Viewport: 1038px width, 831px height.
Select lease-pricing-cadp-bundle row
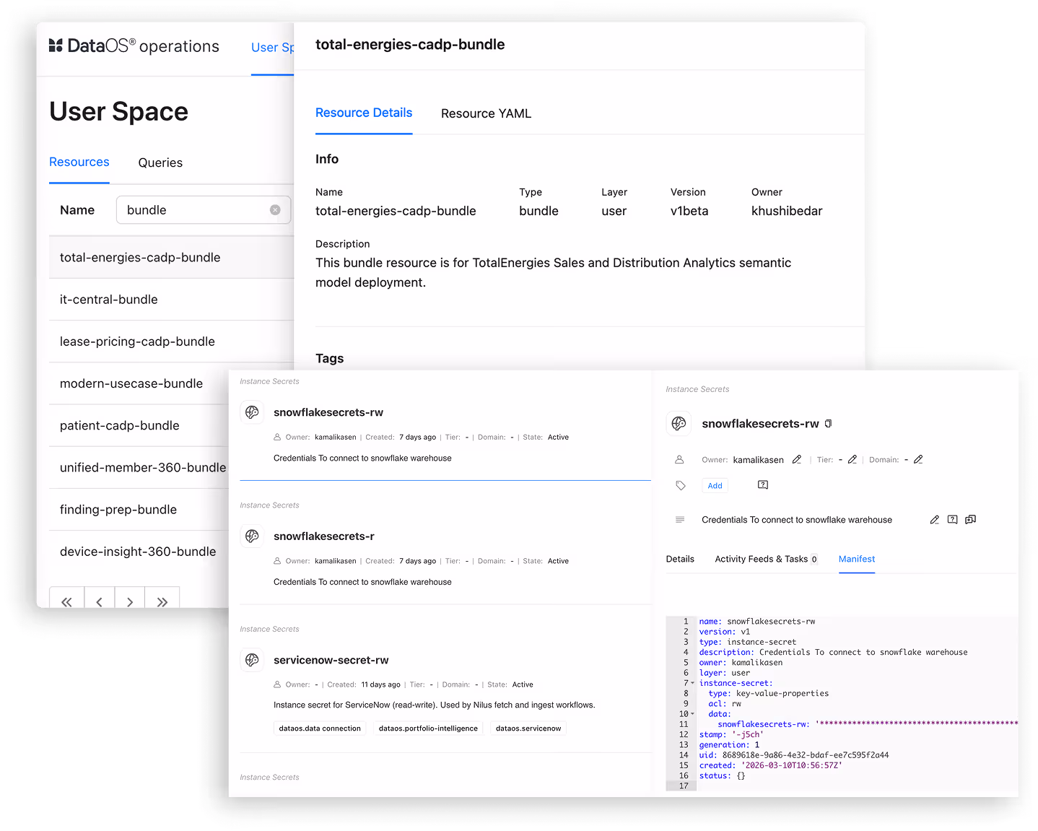(x=172, y=341)
